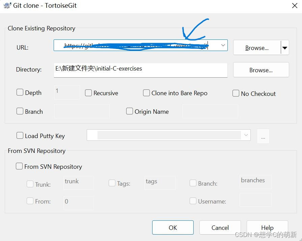
Task: Tick the From SVN Repository checkbox
Action: coord(19,166)
